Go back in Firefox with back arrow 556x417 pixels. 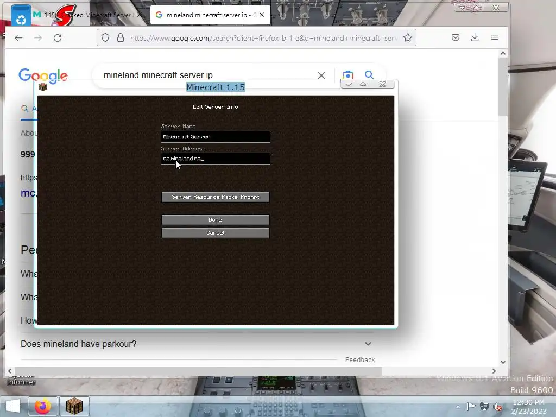18,37
